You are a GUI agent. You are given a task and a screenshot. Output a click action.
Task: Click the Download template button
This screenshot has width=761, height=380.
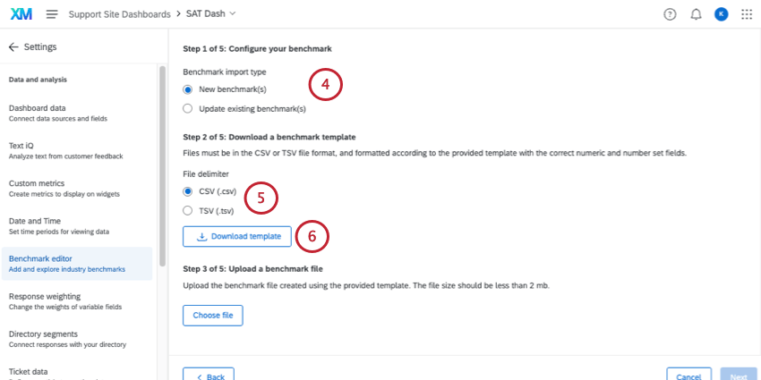click(x=237, y=237)
